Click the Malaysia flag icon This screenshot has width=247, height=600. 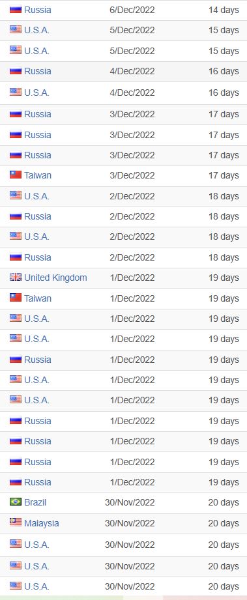point(16,522)
